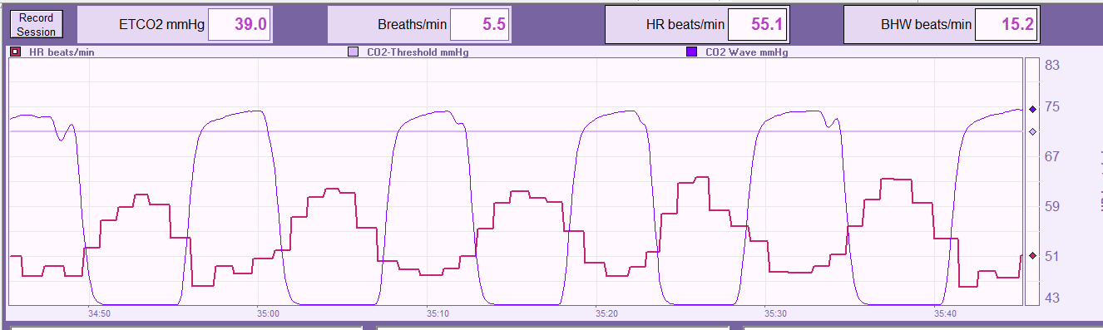Screen dimensions: 1103x330
Task: Select the 35:00 time axis label
Action: pos(268,313)
